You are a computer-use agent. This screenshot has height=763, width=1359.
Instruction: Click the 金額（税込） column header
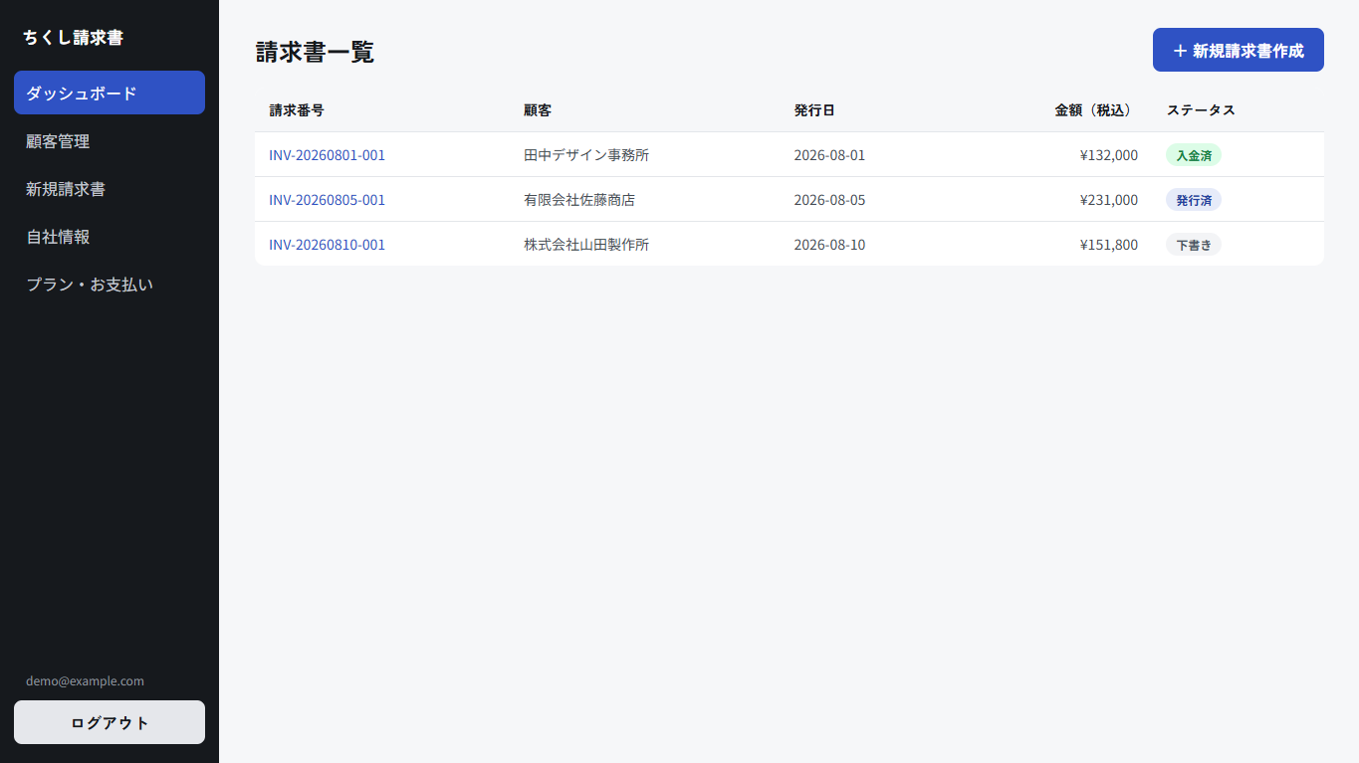[1096, 110]
